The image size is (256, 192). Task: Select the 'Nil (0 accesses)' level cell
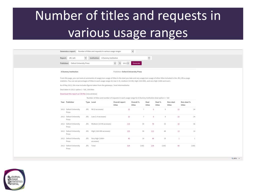coord(97,109)
